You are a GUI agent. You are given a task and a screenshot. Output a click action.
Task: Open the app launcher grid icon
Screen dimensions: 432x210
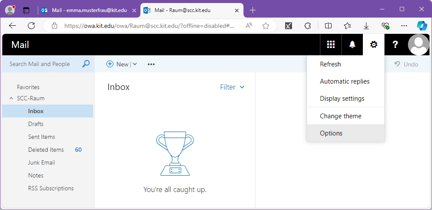[x=331, y=45]
